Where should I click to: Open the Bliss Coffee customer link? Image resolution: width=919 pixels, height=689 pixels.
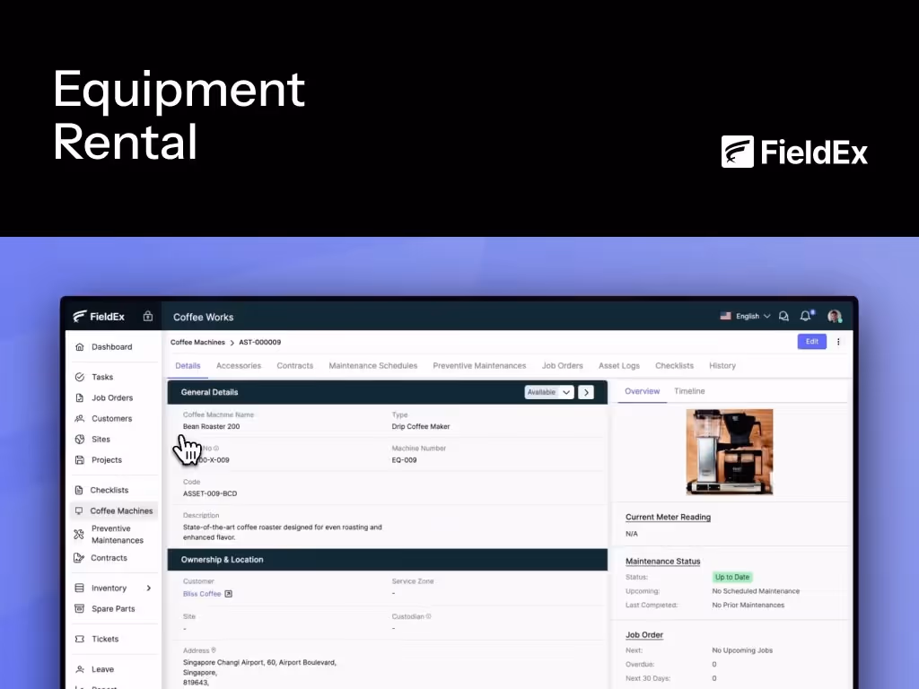pyautogui.click(x=202, y=594)
